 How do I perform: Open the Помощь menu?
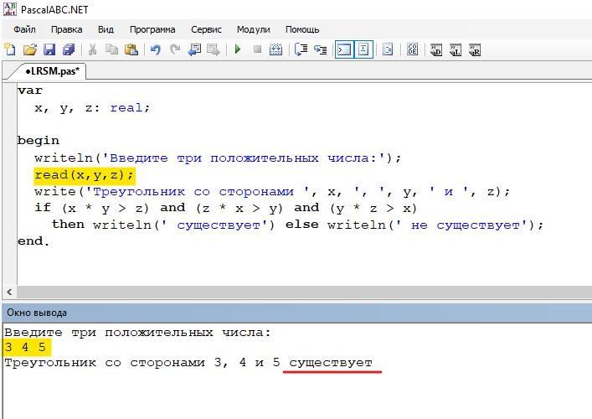pos(302,29)
